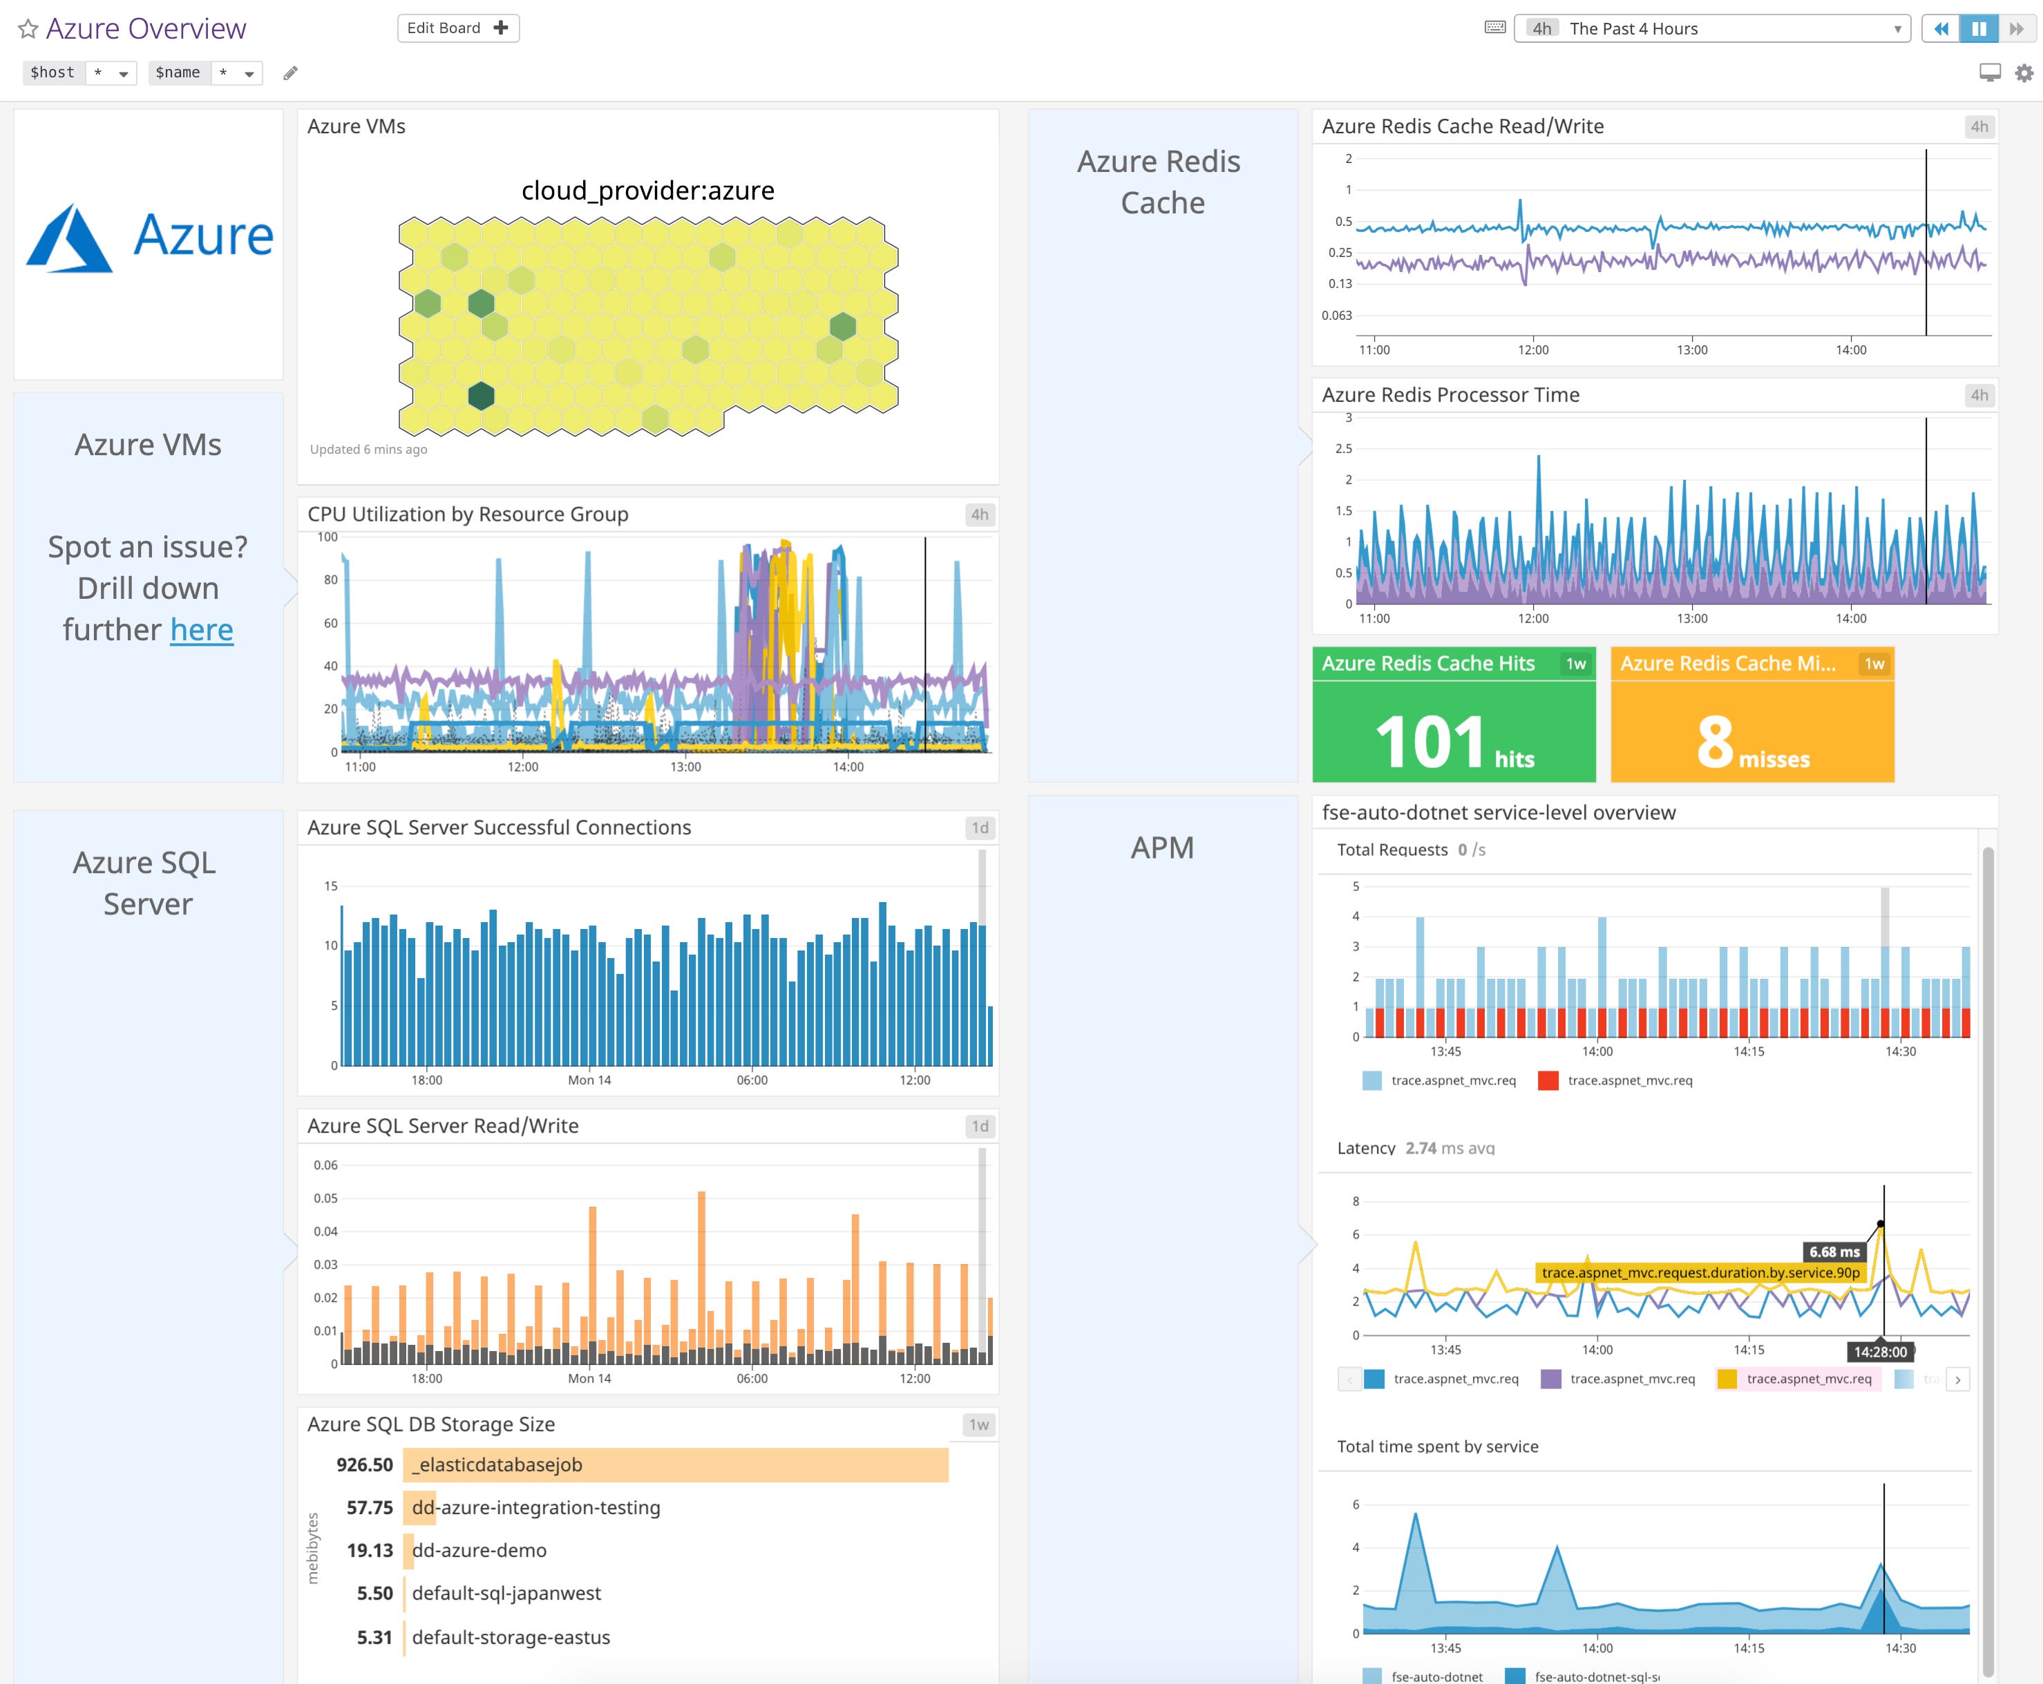Open dashboard settings with the gear icon
This screenshot has width=2043, height=1684.
(x=2024, y=73)
